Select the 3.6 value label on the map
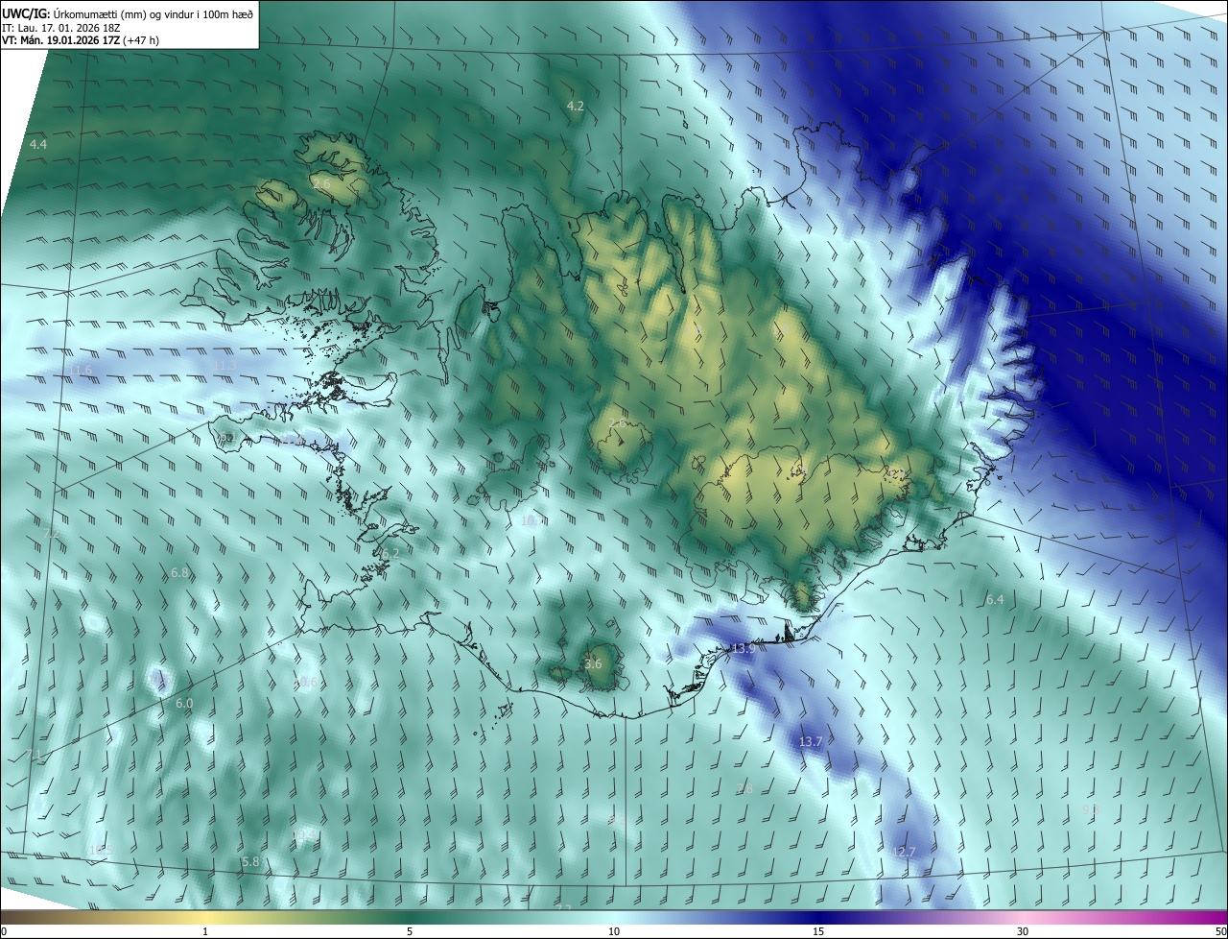This screenshot has width=1228, height=939. point(593,663)
